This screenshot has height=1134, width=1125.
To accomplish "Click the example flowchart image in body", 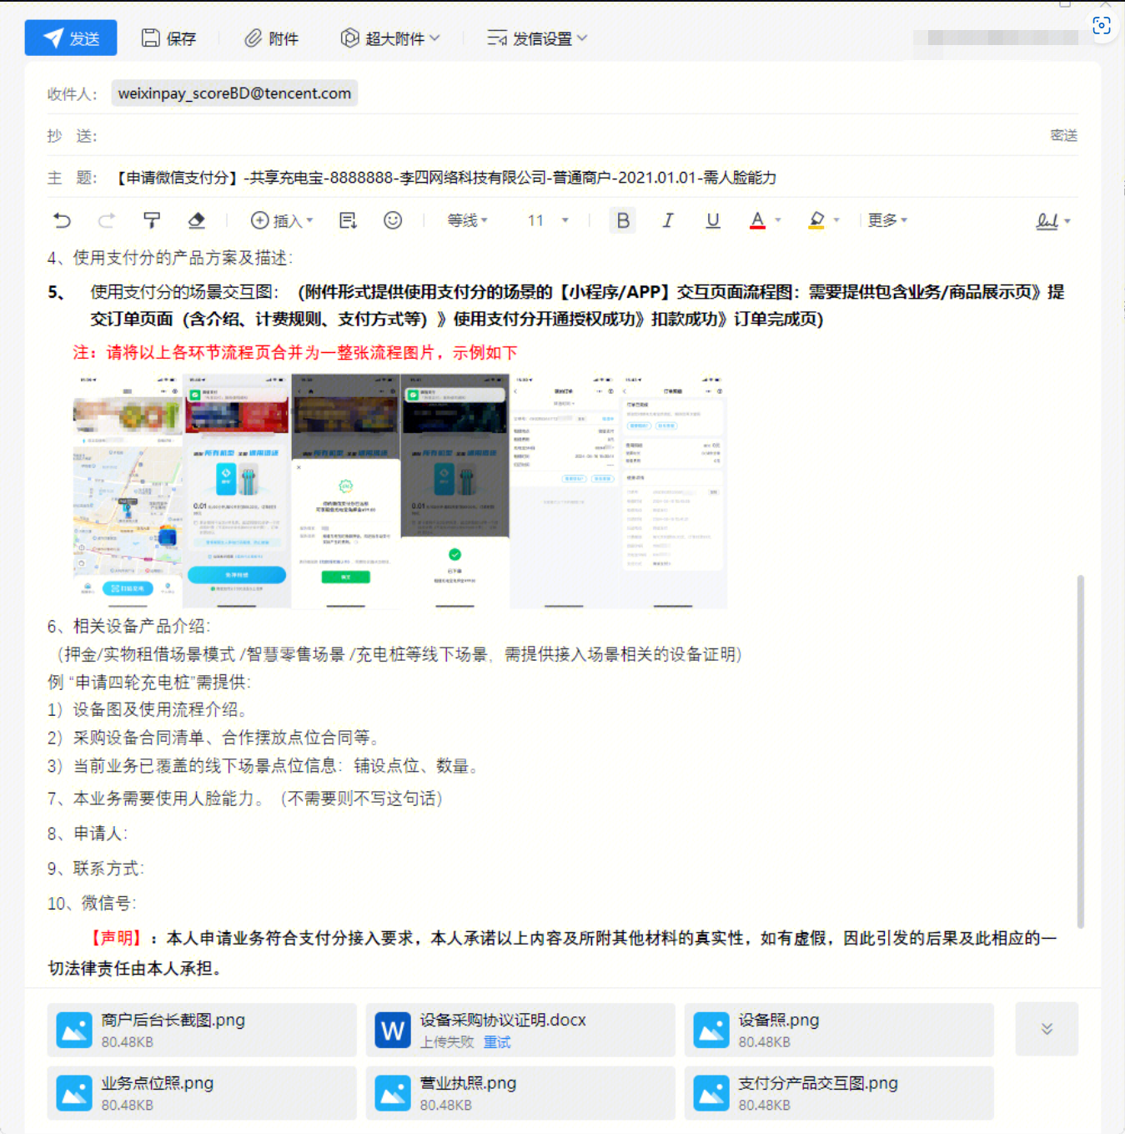I will point(400,491).
